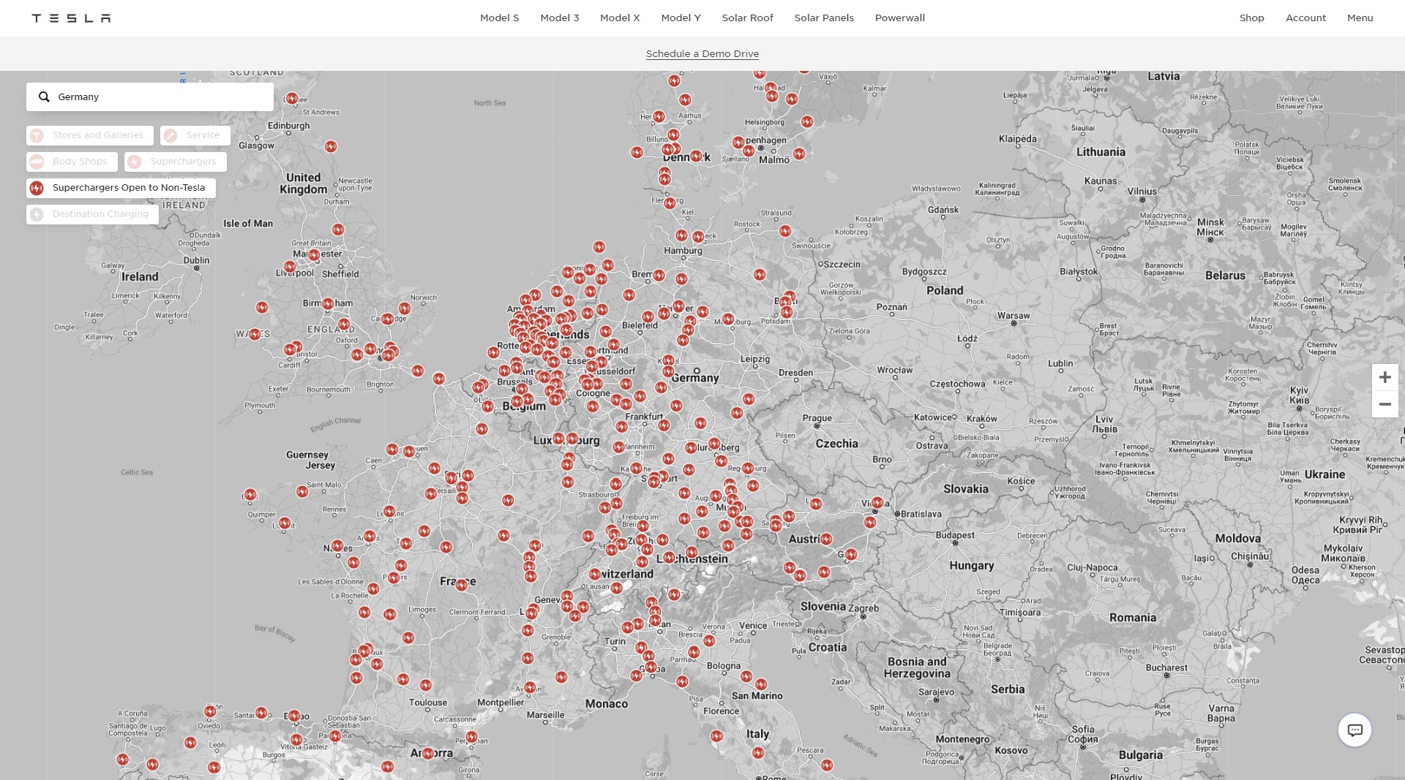The width and height of the screenshot is (1405, 780).
Task: Open the Model S menu
Action: pos(499,18)
